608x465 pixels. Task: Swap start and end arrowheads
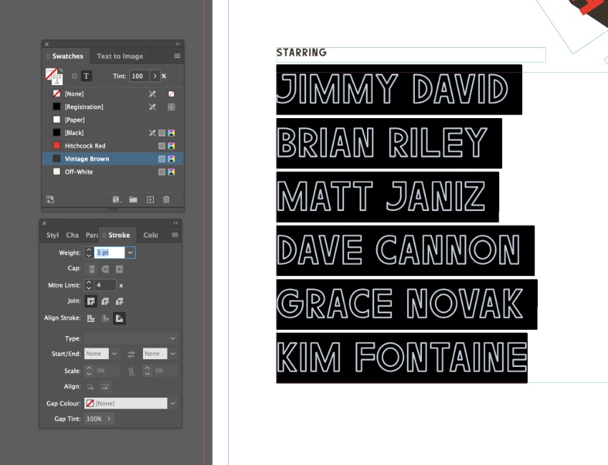tap(131, 354)
